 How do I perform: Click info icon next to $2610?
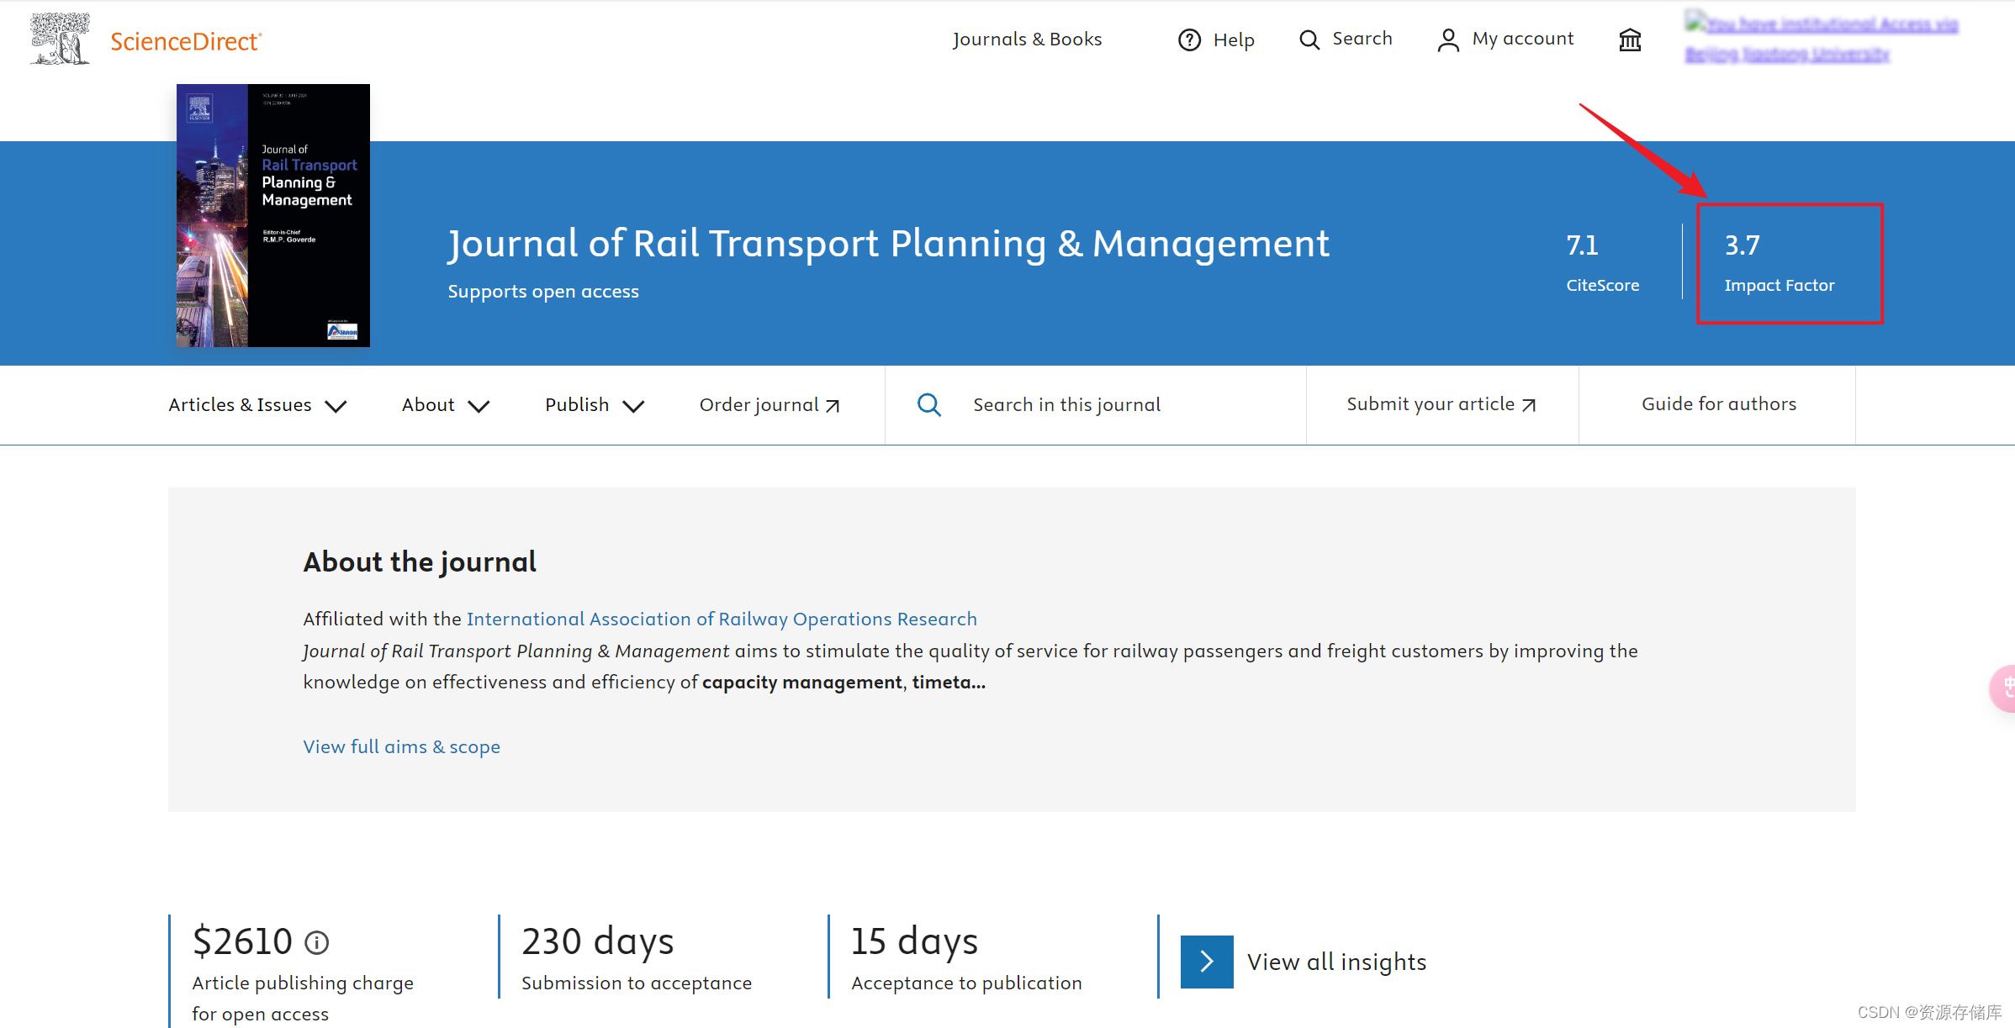[x=316, y=942]
